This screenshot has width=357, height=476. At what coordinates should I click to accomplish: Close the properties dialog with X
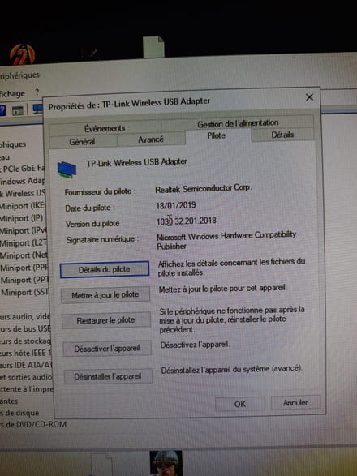(x=309, y=97)
